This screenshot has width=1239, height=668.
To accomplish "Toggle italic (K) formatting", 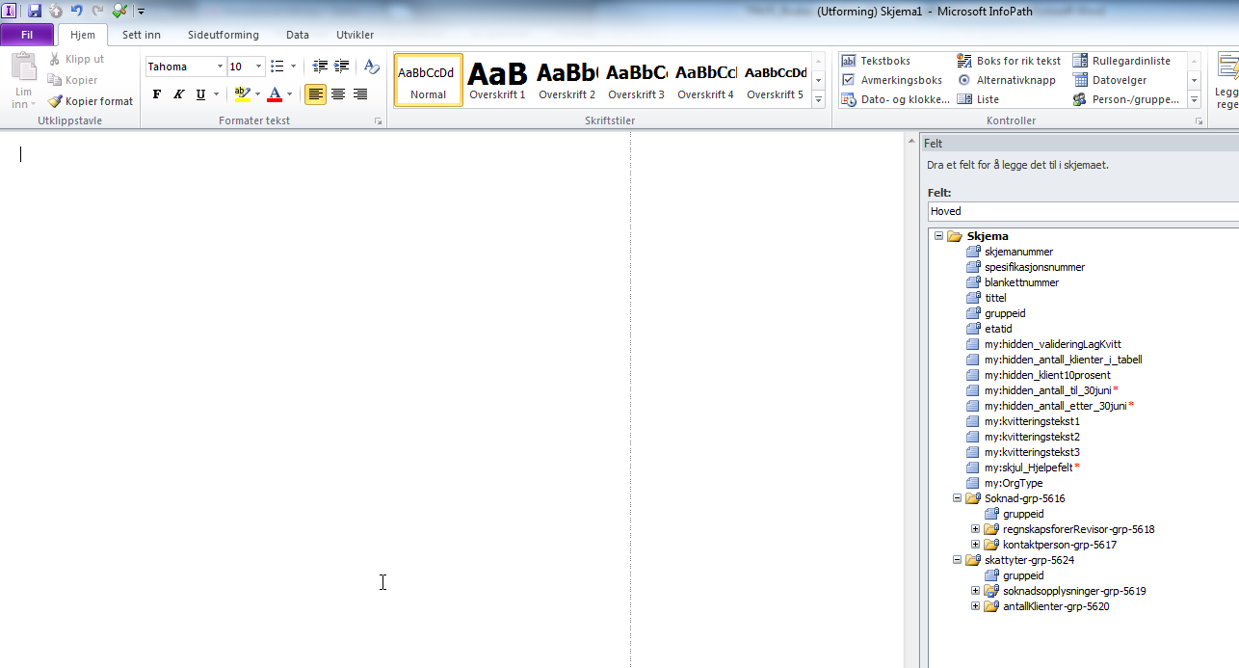I will click(x=178, y=94).
